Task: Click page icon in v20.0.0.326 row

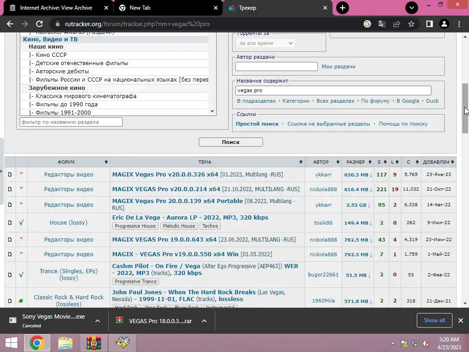Action: (10, 174)
